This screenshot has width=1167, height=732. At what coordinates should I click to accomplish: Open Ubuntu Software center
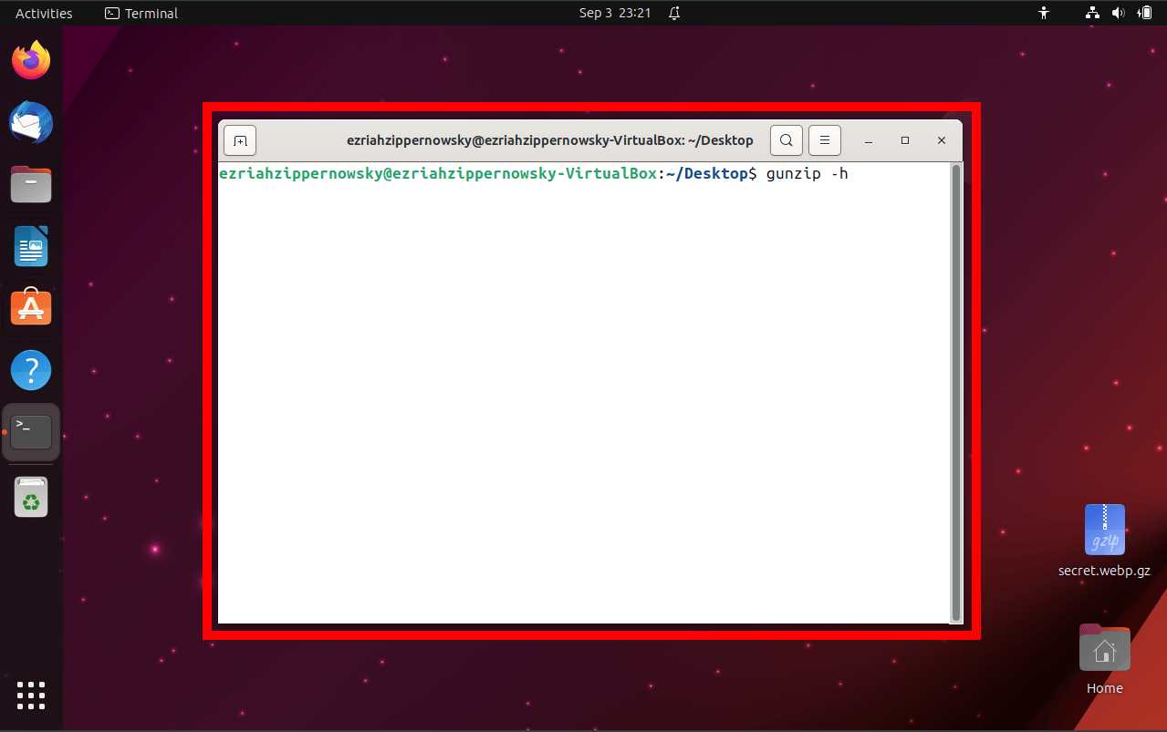30,307
